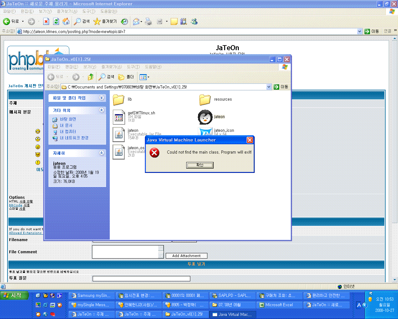Open BBCode link under Options
This screenshot has height=319, width=398.
tap(16, 205)
